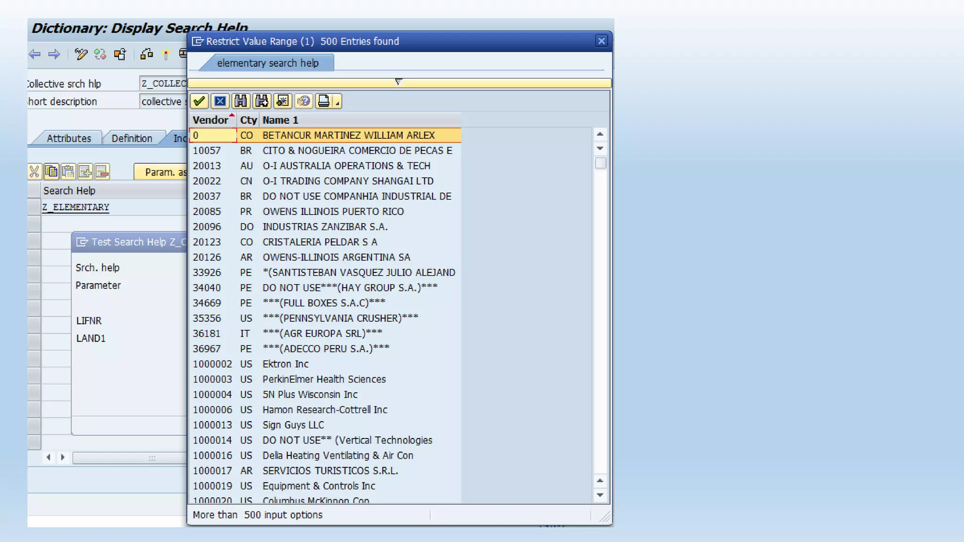This screenshot has height=542, width=964.
Task: Select elementary search help tab
Action: pos(267,63)
